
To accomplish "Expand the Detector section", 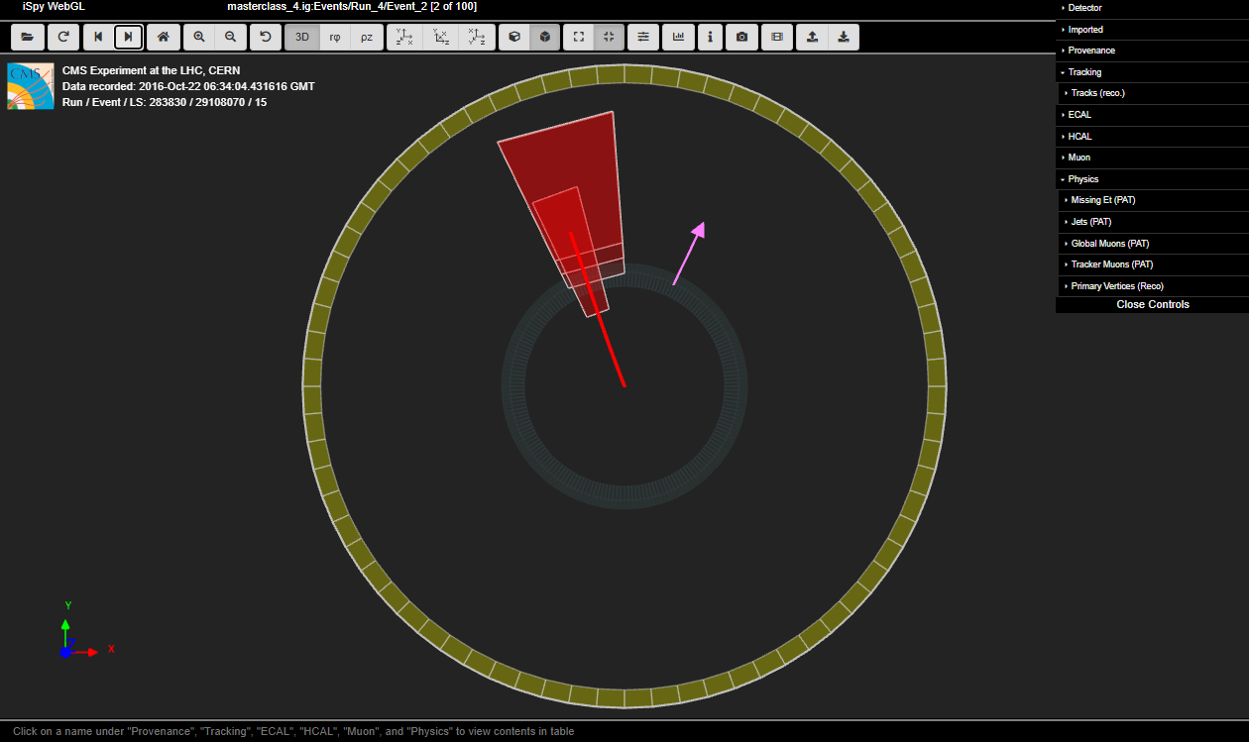I will (1084, 8).
